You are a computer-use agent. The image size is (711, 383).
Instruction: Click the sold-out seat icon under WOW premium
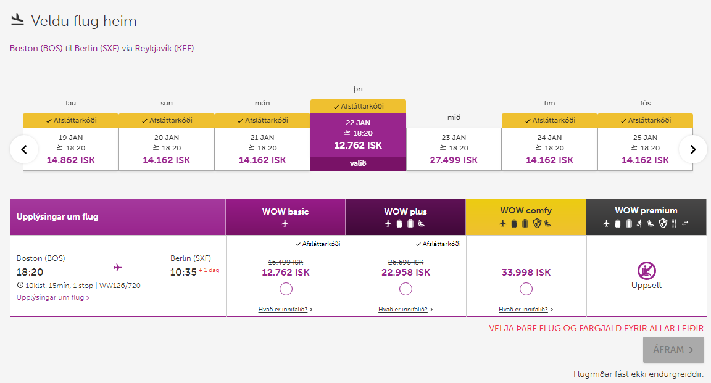click(x=646, y=270)
